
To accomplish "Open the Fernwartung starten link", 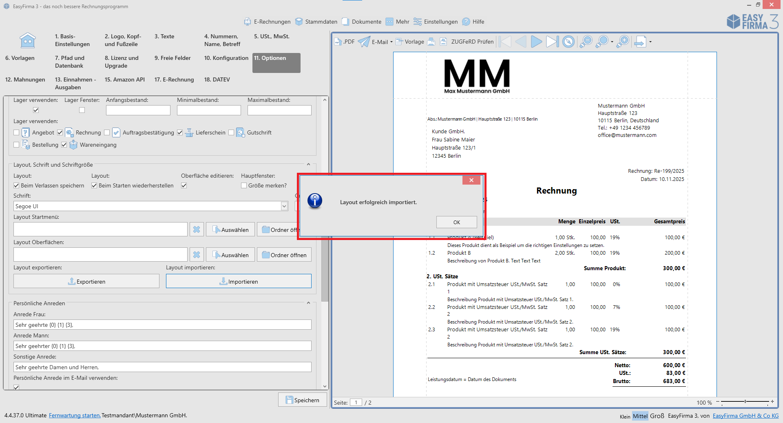I will [x=75, y=415].
